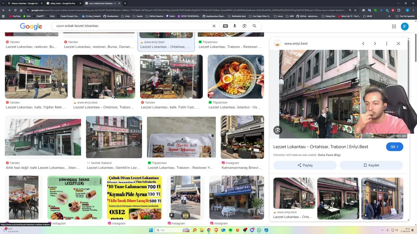Click the browser address bar URL
Viewport: 417px width, 234px height.
[188, 10]
